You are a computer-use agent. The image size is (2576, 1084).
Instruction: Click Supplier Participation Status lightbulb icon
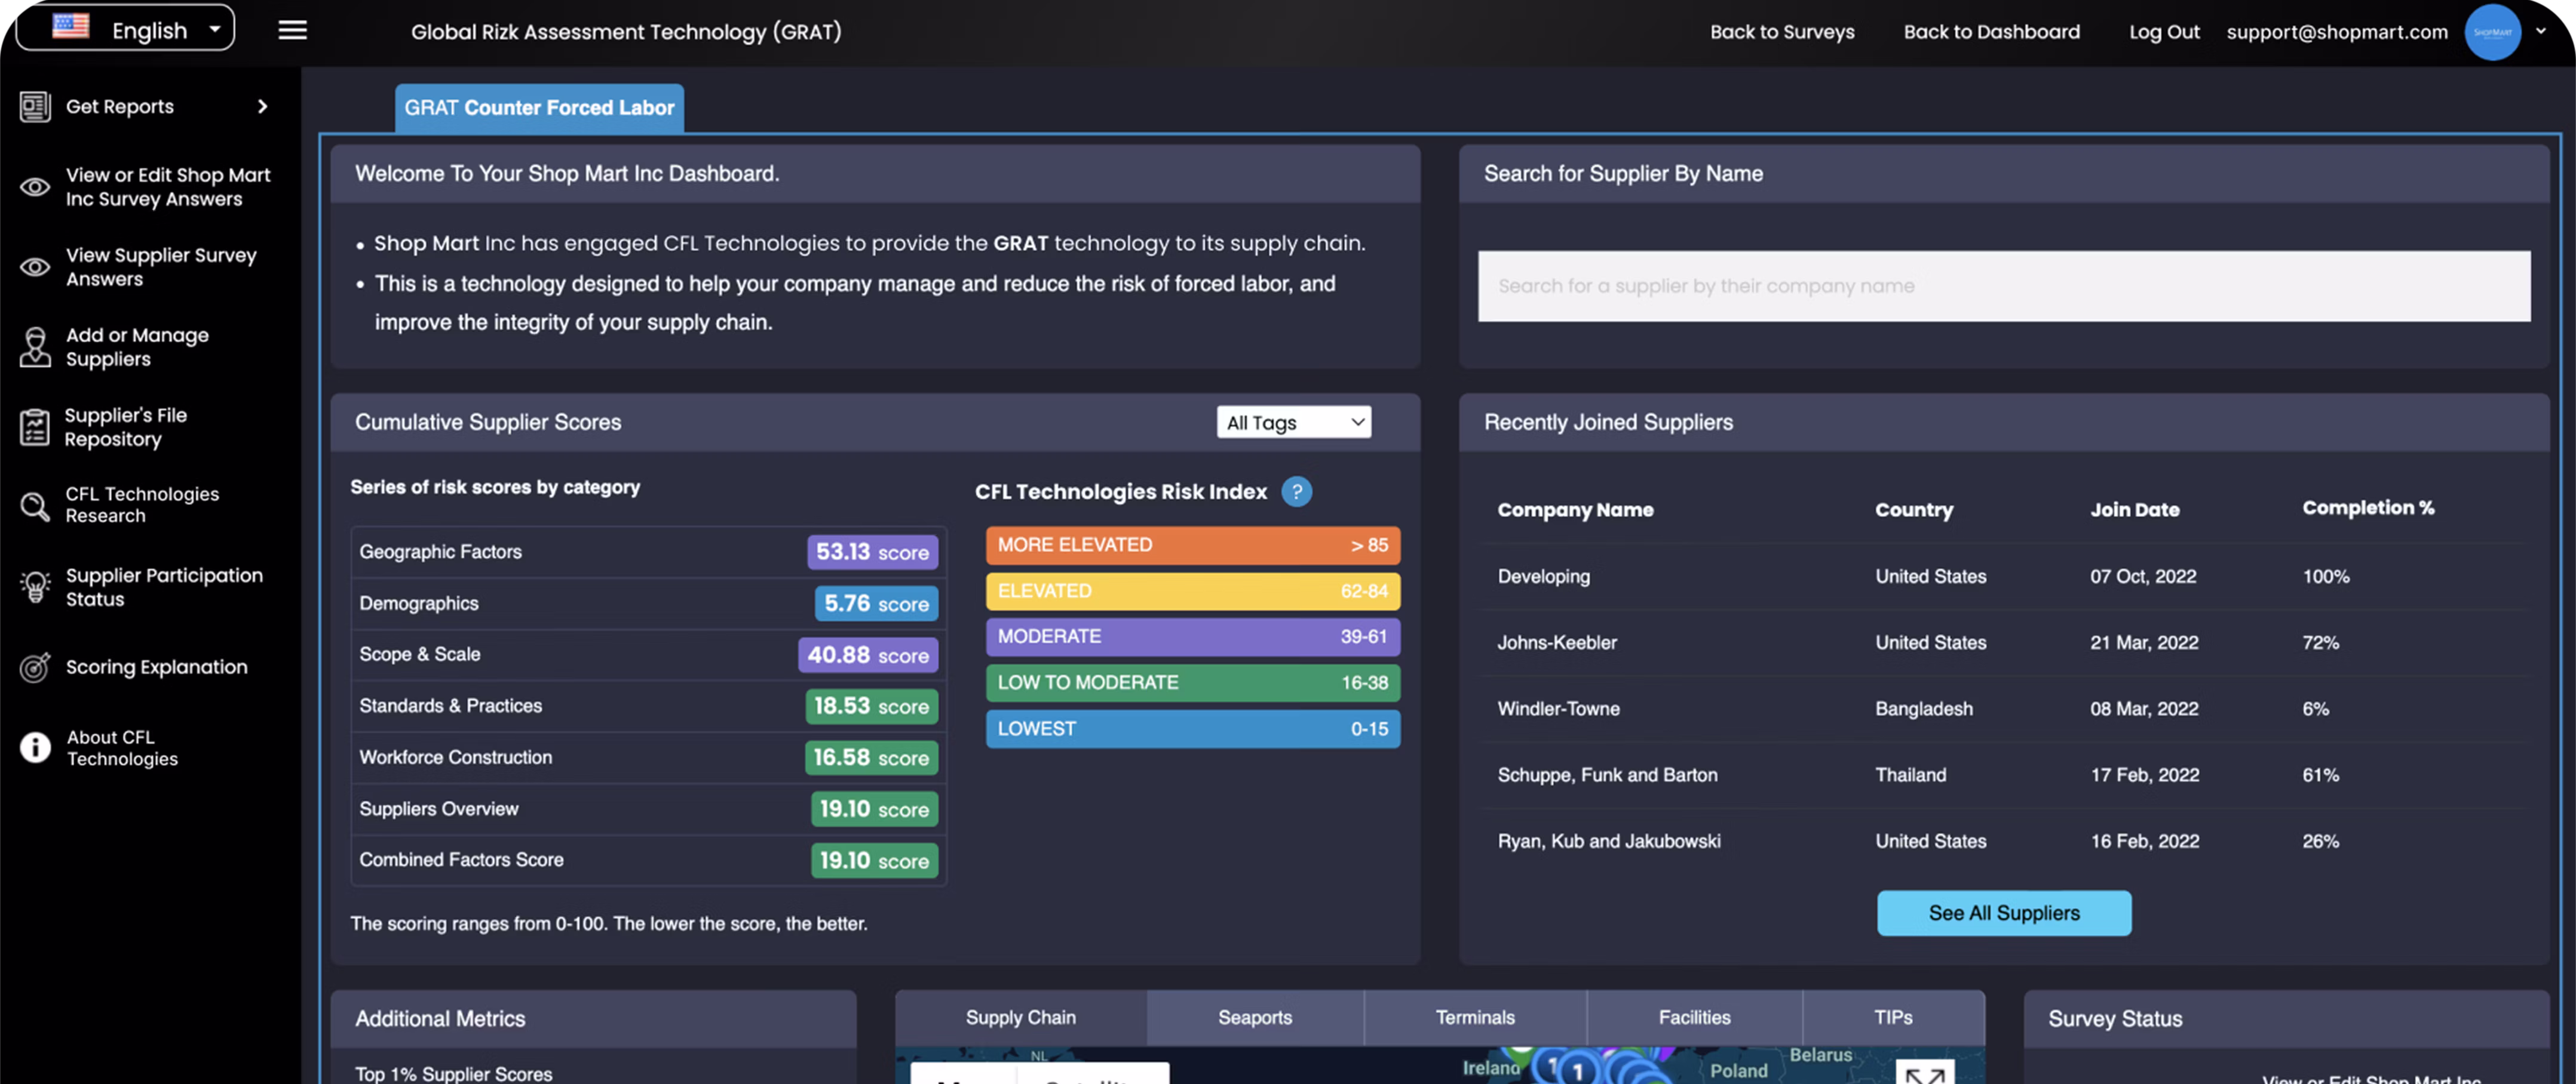(x=35, y=586)
